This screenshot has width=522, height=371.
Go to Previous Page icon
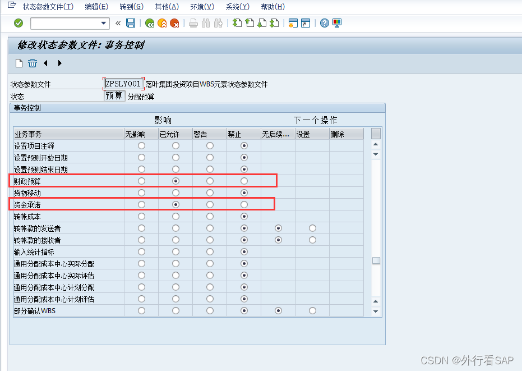pos(250,23)
